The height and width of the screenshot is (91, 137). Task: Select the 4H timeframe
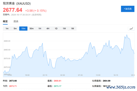(x=48, y=29)
